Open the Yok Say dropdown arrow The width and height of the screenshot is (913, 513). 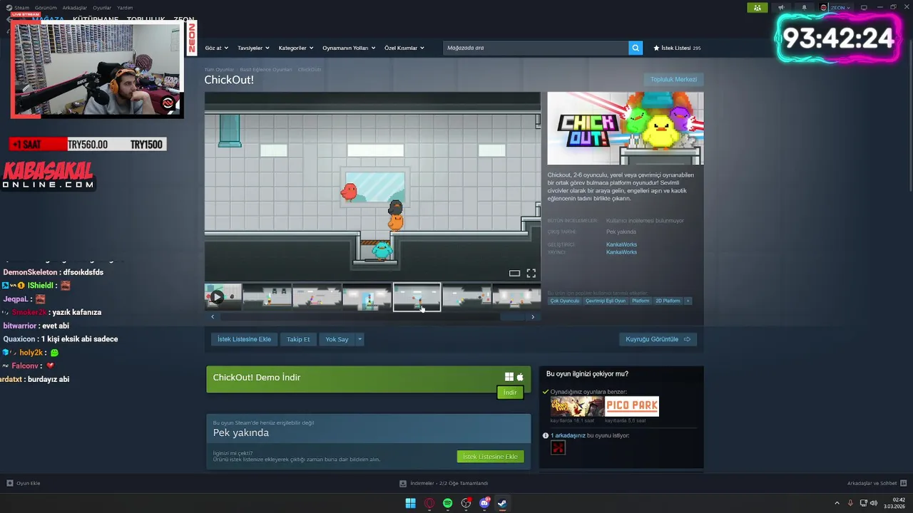pos(359,339)
